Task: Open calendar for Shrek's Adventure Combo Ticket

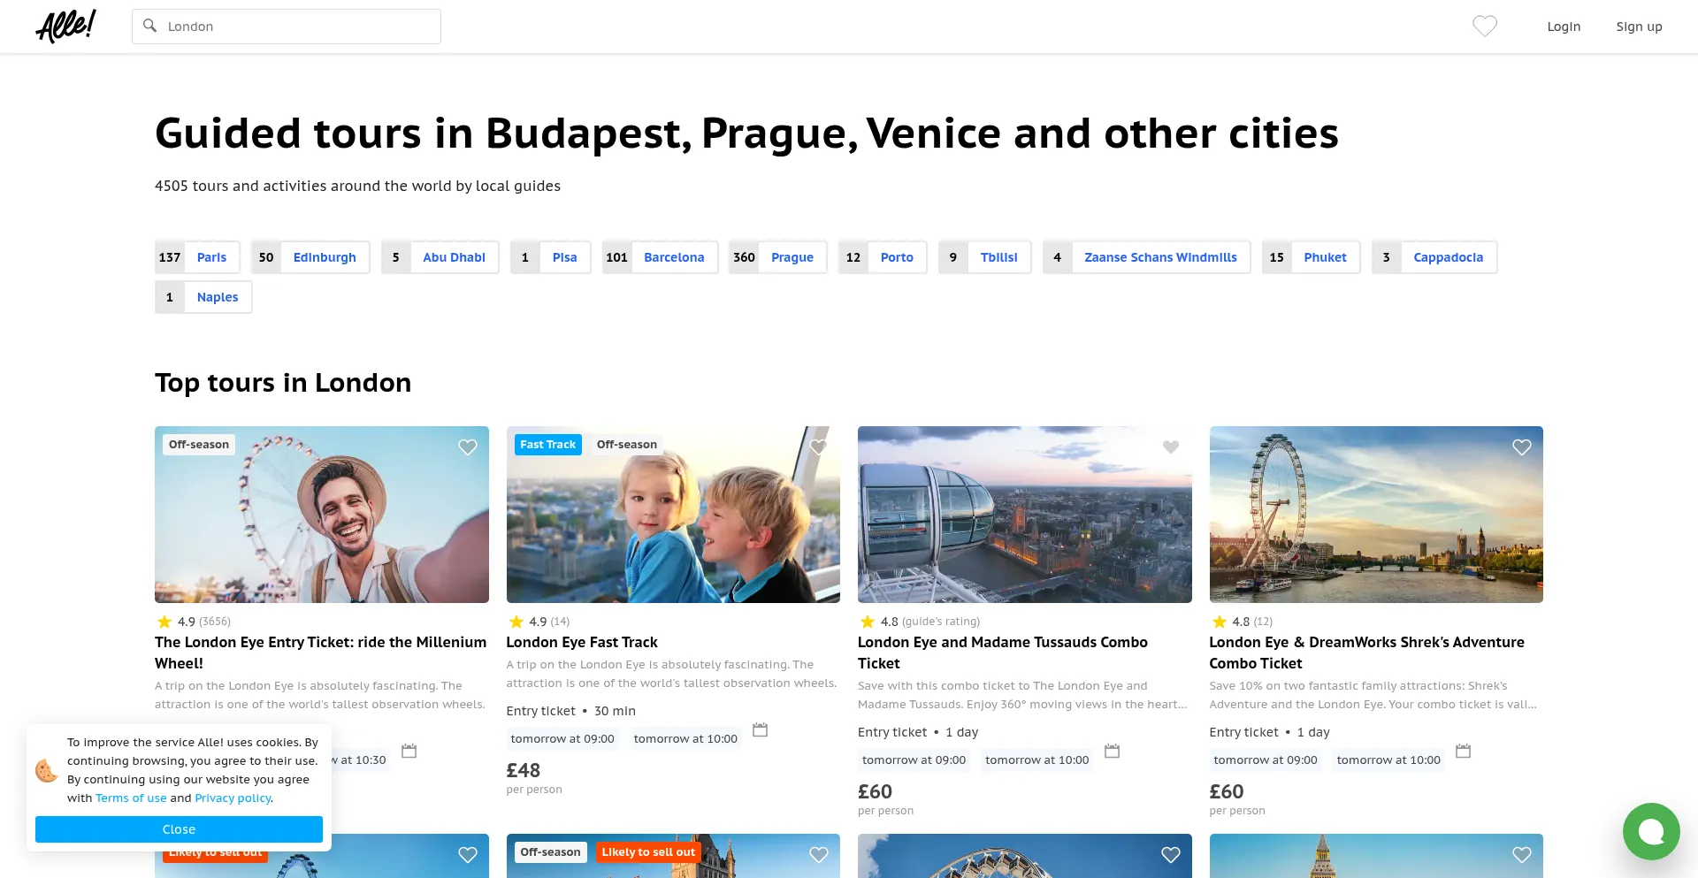Action: click(1464, 751)
